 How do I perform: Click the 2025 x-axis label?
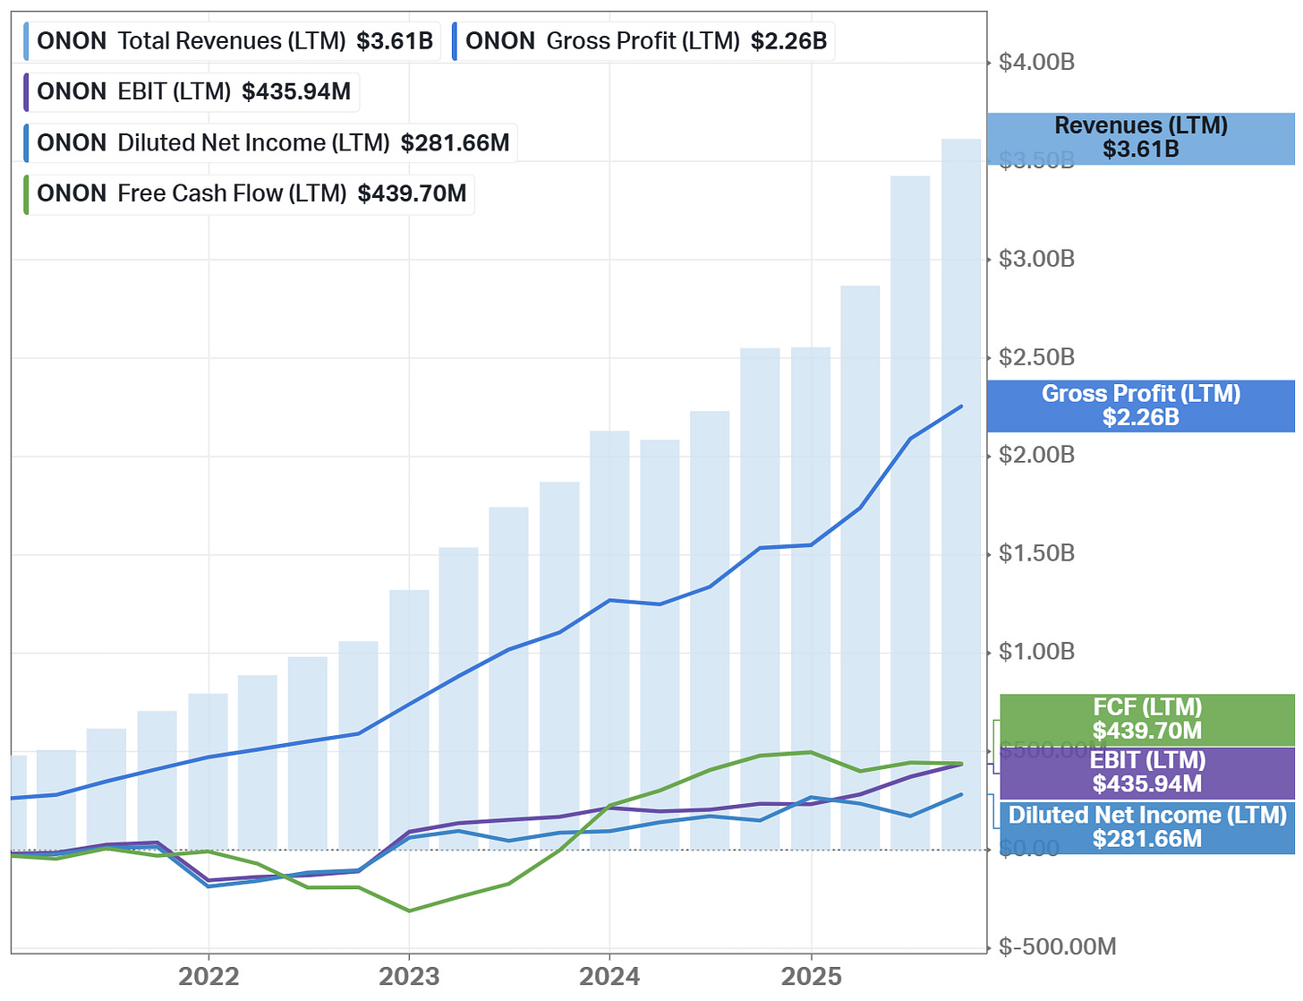click(x=811, y=977)
